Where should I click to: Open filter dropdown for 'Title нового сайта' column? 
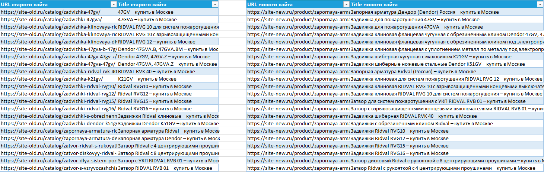click(x=540, y=4)
